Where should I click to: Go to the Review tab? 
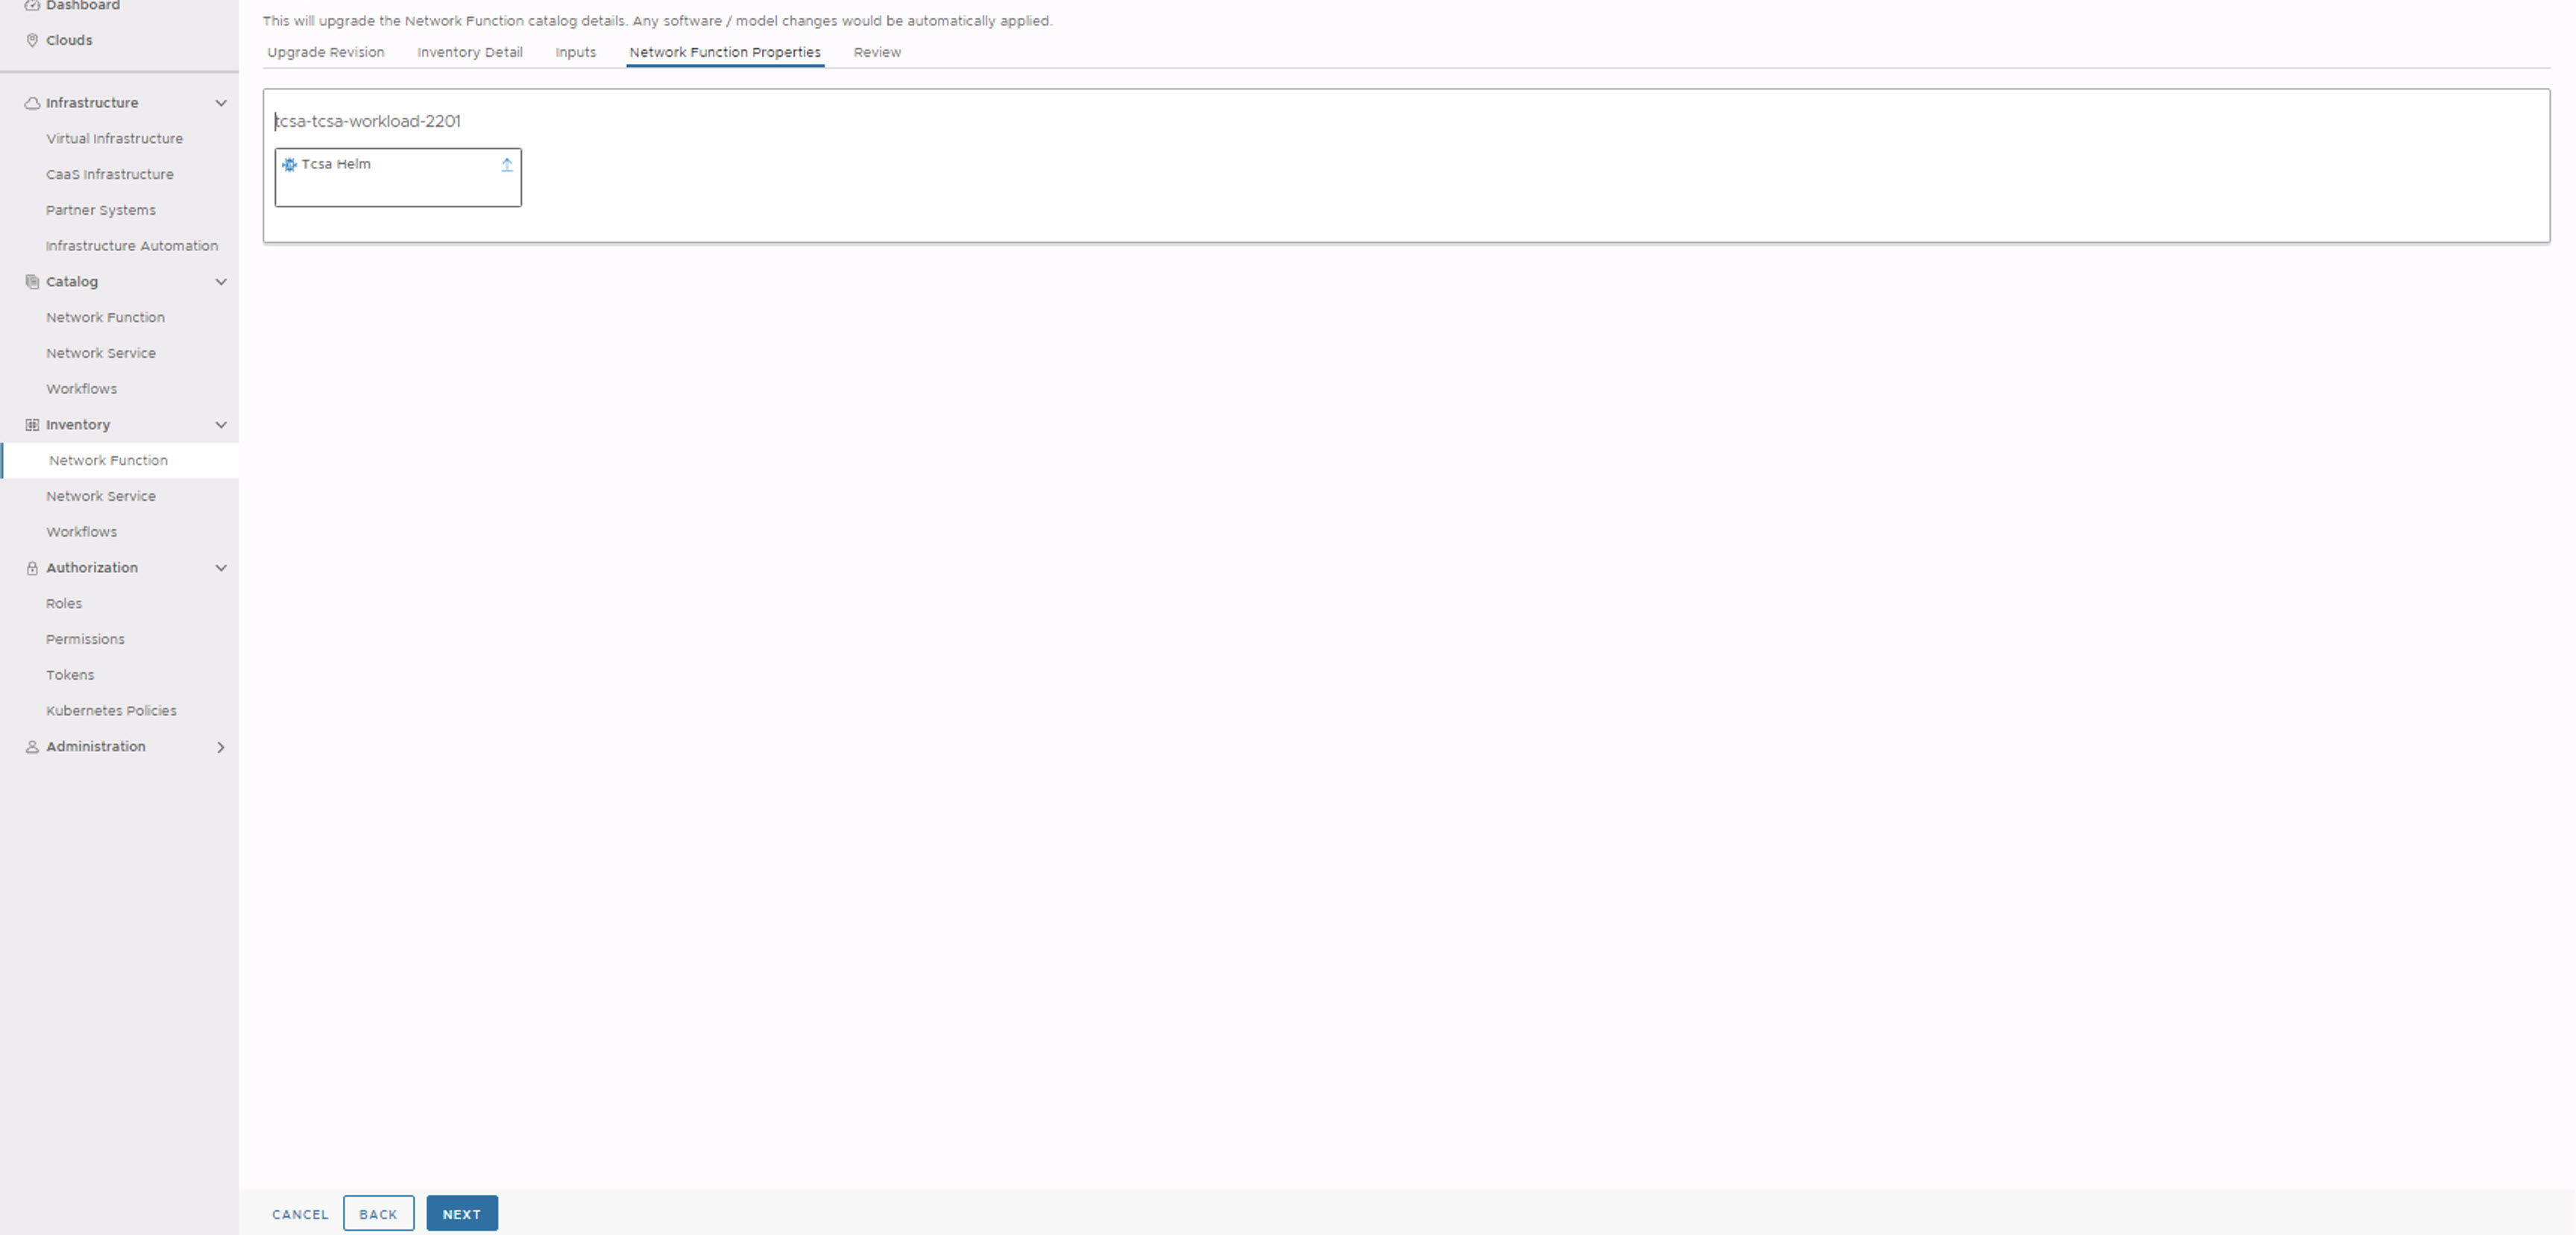click(877, 52)
